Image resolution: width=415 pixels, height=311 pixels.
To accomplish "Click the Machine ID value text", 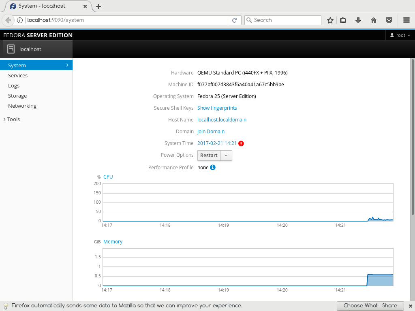I will click(x=241, y=84).
